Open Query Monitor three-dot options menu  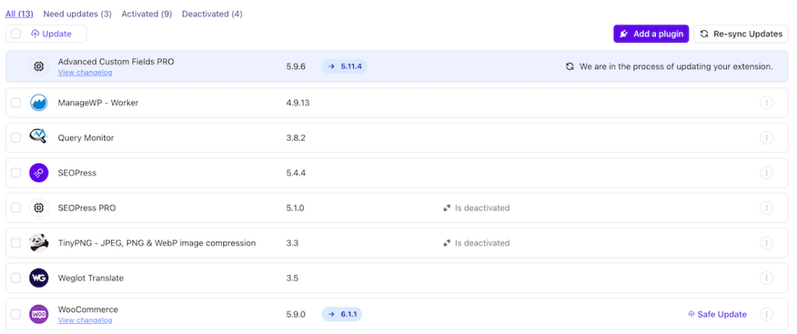pos(767,137)
